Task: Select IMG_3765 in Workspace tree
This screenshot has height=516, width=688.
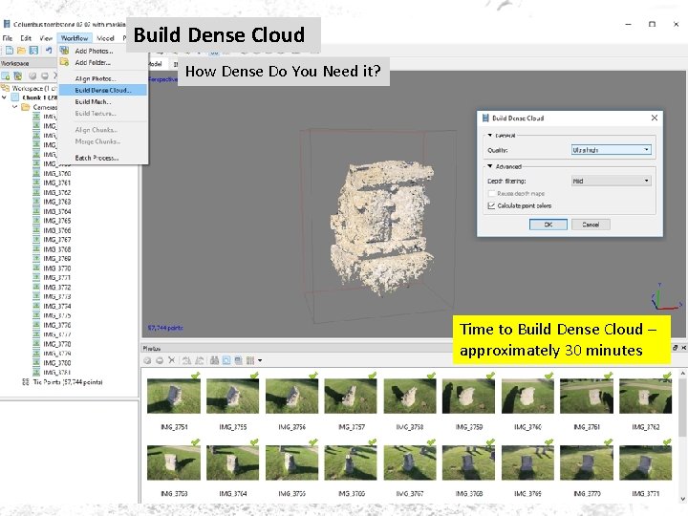Action: pos(57,221)
